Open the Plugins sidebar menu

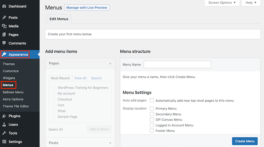14,116
